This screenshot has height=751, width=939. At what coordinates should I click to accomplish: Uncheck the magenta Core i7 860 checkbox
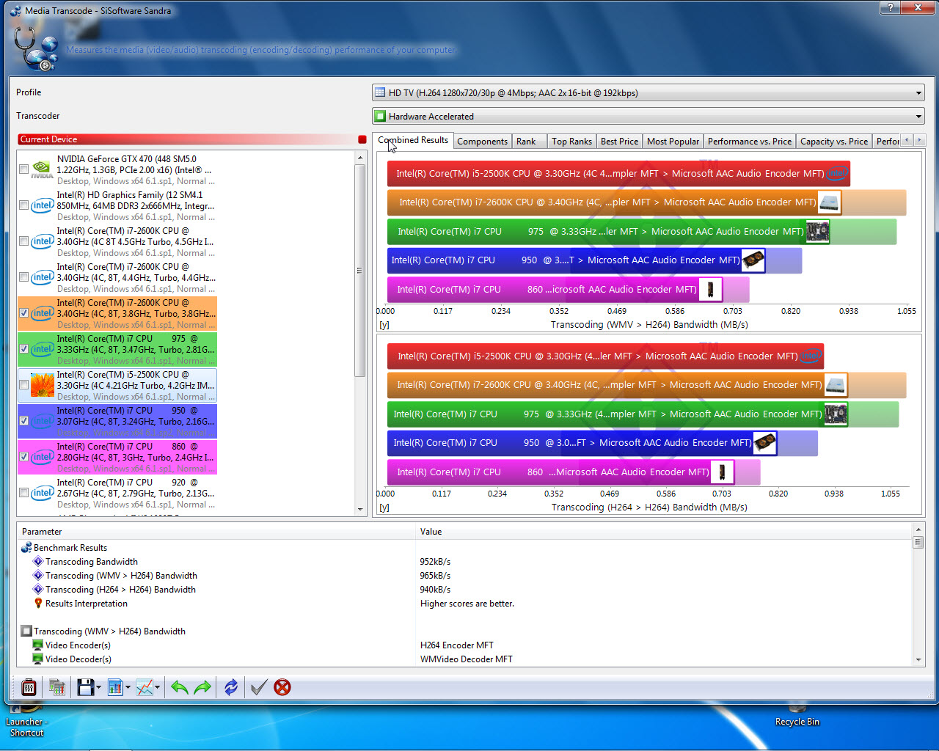coord(23,457)
